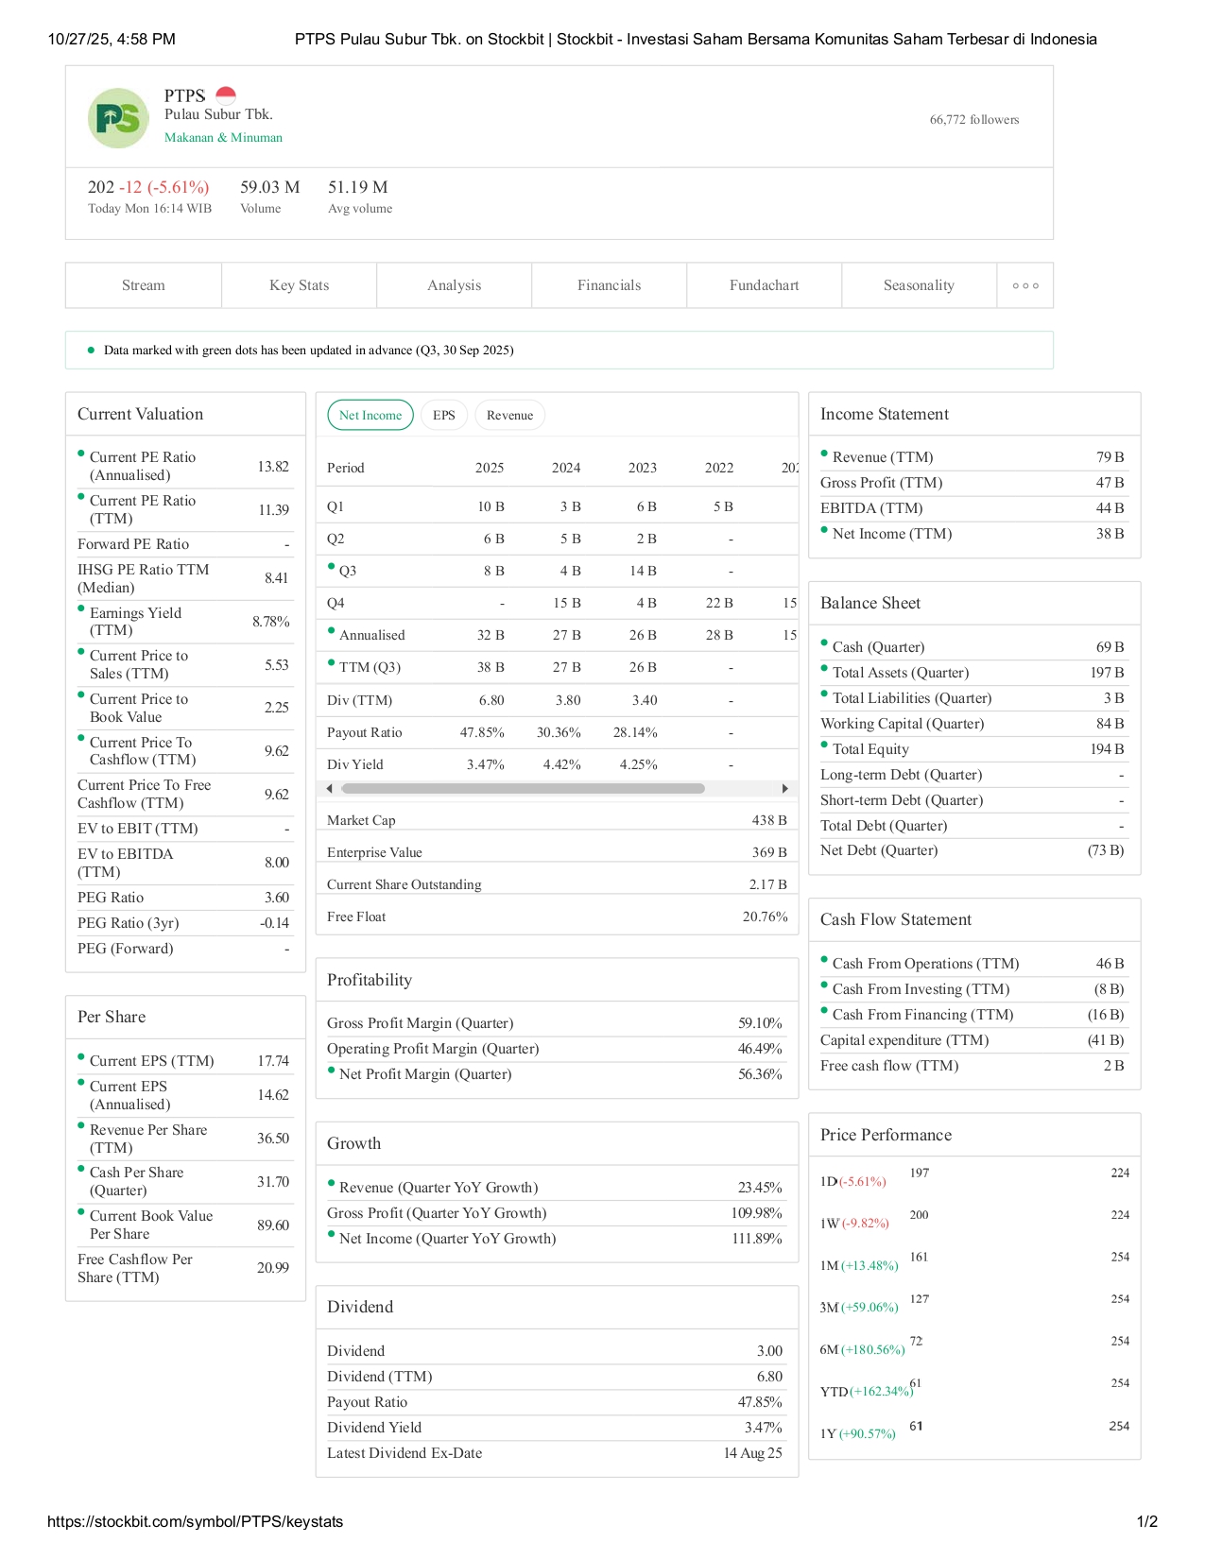This screenshot has height=1559, width=1205.
Task: Open the Financials tab
Action: (610, 285)
